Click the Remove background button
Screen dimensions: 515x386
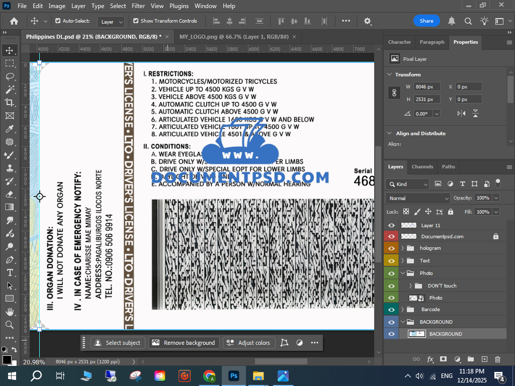tap(184, 343)
